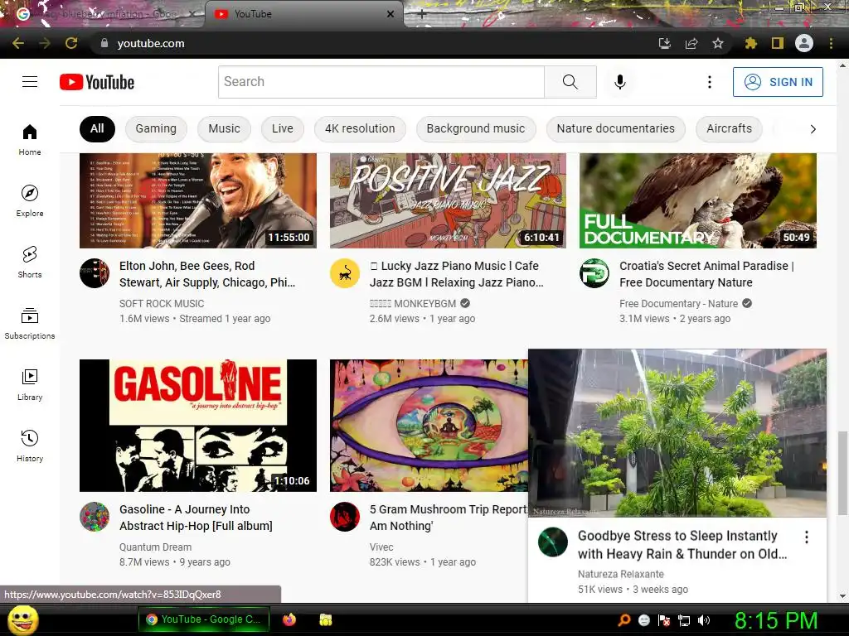
Task: Select the Nature documentaries chip
Action: (x=616, y=128)
